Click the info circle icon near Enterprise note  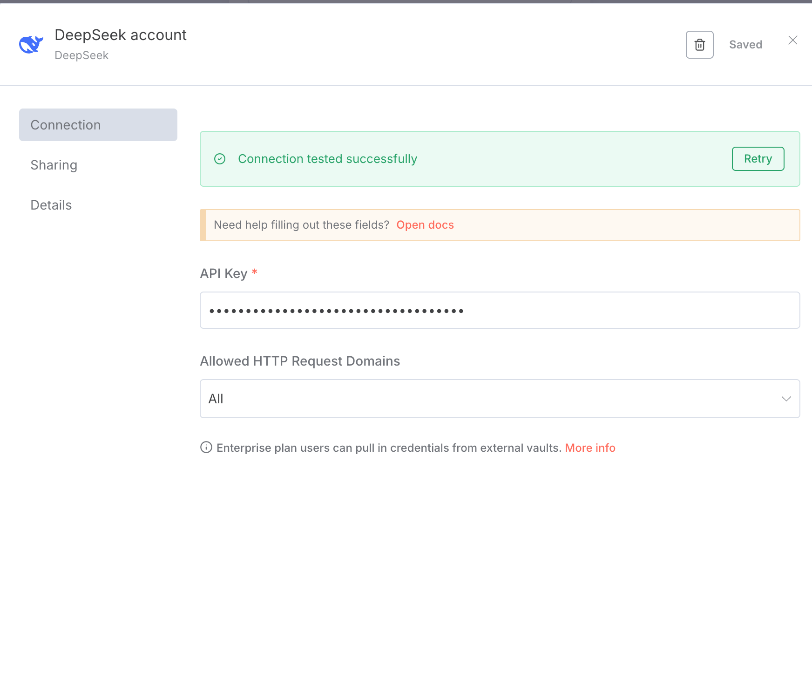pyautogui.click(x=206, y=448)
